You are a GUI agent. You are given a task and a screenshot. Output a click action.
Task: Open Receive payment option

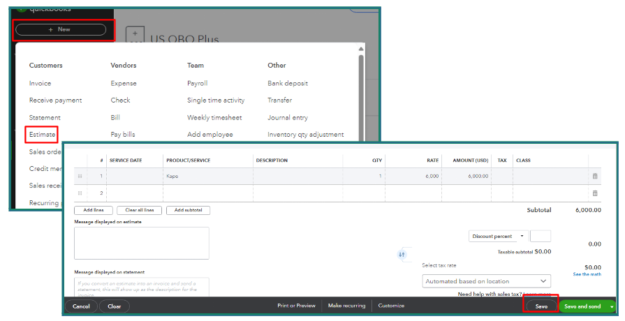[55, 100]
